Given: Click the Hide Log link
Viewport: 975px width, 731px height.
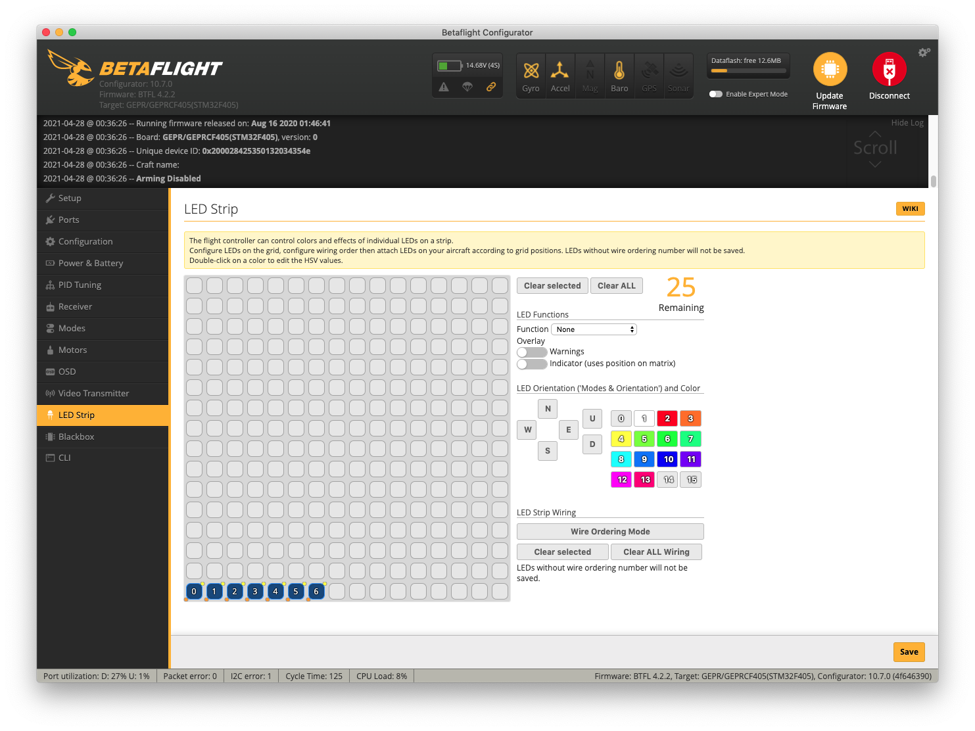Looking at the screenshot, I should 907,123.
